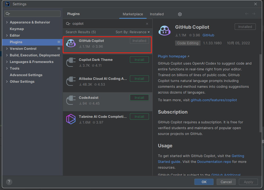Open the Getting Started guide link
The width and height of the screenshot is (264, 190).
point(238,156)
